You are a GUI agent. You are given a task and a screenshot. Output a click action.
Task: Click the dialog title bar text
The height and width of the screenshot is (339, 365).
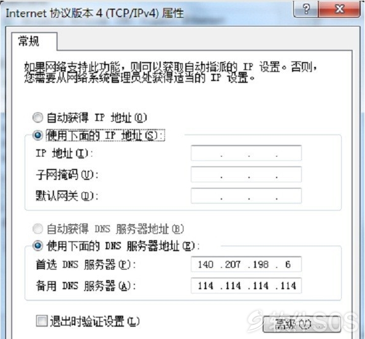click(x=94, y=13)
